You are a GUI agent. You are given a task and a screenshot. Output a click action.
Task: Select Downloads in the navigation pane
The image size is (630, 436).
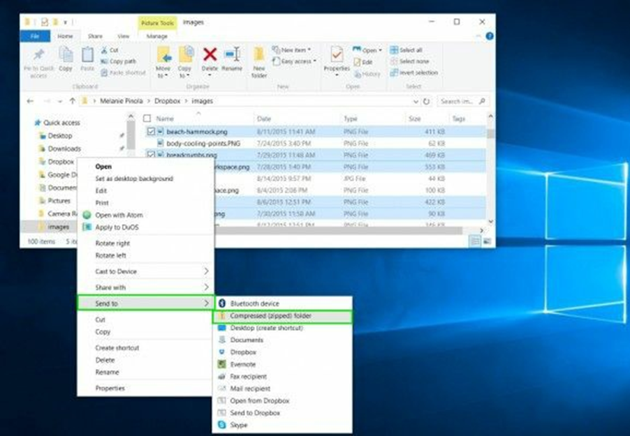(x=64, y=149)
